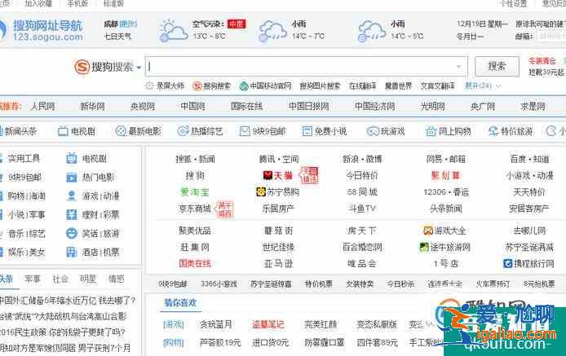Open 央视网 in recommended sites
566x356 pixels.
click(143, 107)
